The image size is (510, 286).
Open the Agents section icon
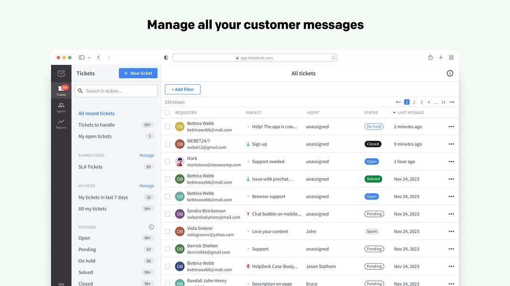pos(61,106)
